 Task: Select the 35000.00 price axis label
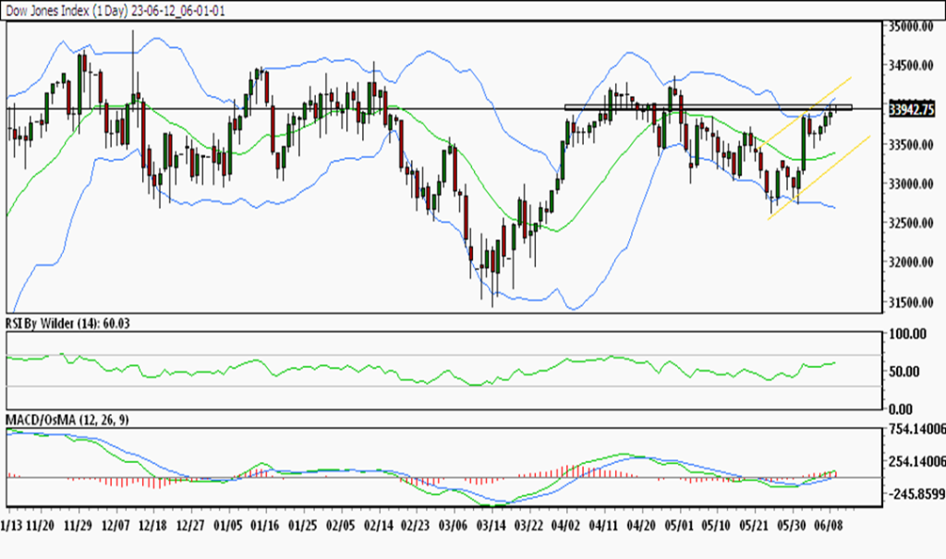(911, 27)
